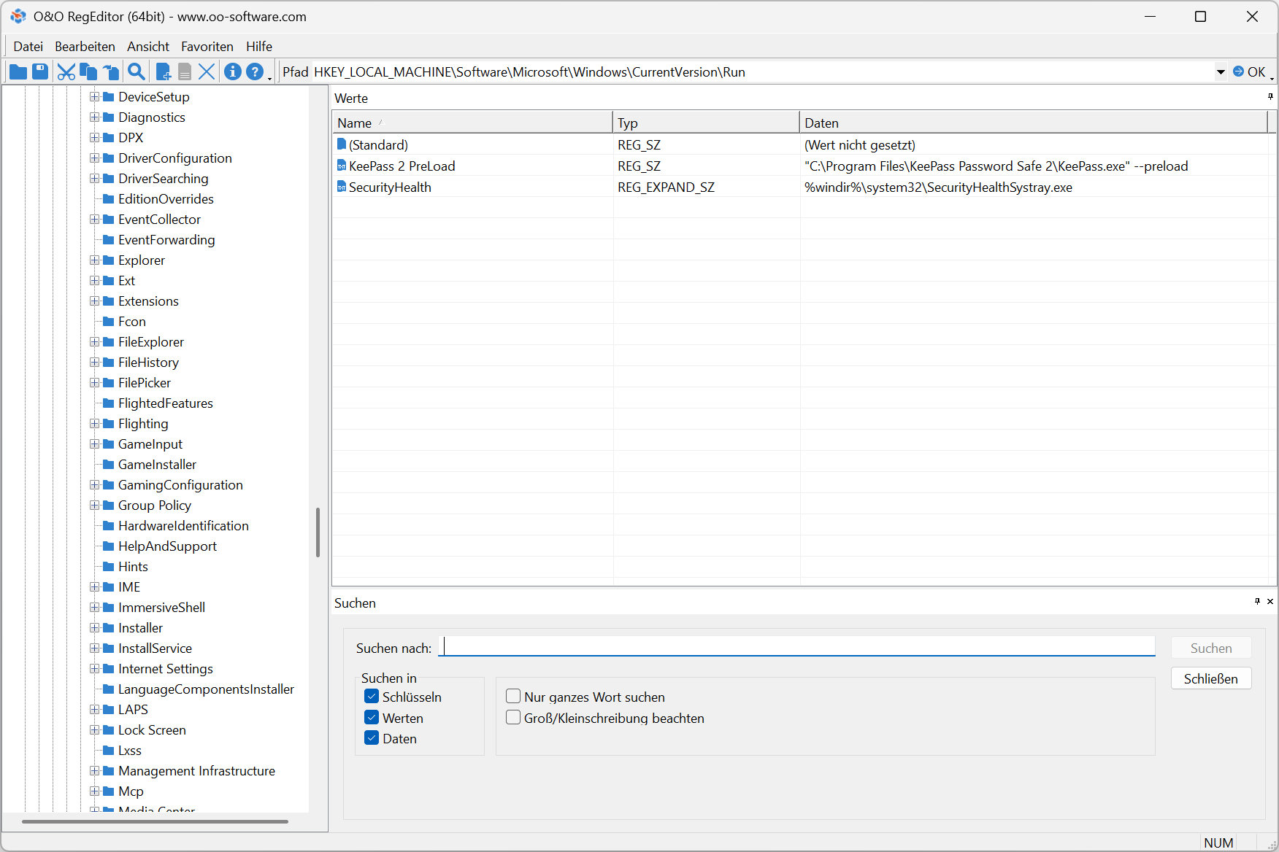Viewport: 1279px width, 852px height.
Task: Click the delete X toolbar icon
Action: pyautogui.click(x=207, y=71)
